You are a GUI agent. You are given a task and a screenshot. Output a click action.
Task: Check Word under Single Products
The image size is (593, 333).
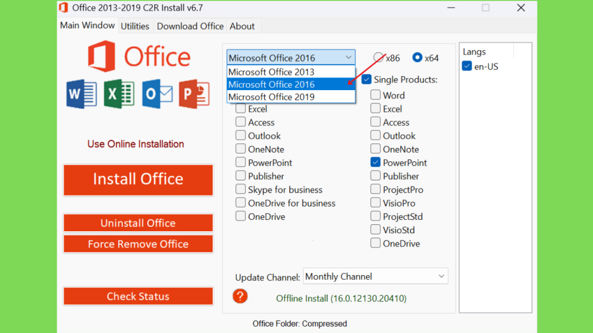click(375, 94)
